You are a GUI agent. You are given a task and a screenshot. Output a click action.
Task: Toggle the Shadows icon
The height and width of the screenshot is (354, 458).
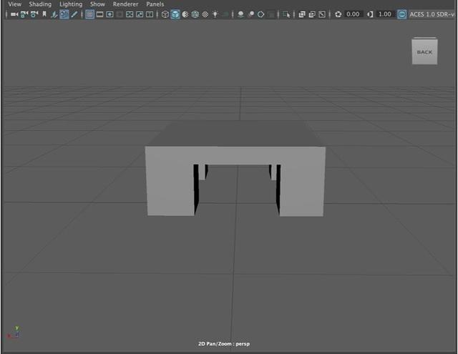pyautogui.click(x=225, y=14)
